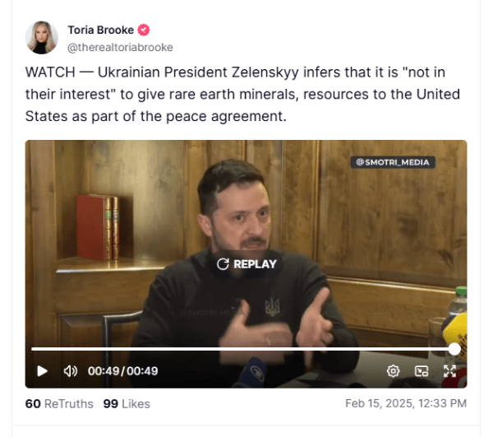The image size is (493, 437).
Task: Open Toria Brooke's profile avatar
Action: 42,38
